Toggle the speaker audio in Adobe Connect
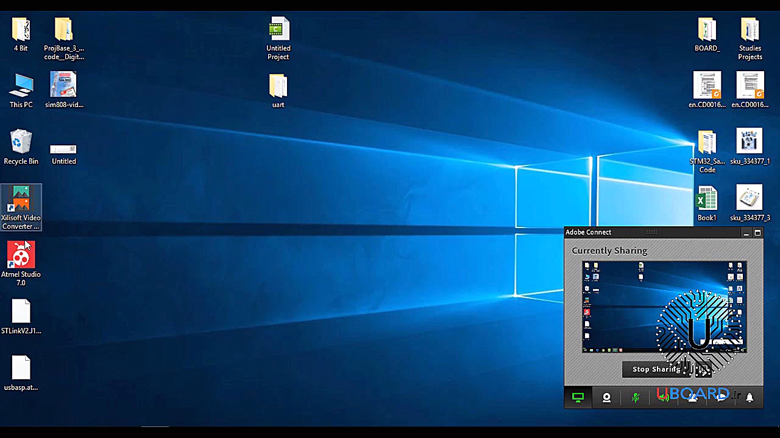 (x=664, y=397)
